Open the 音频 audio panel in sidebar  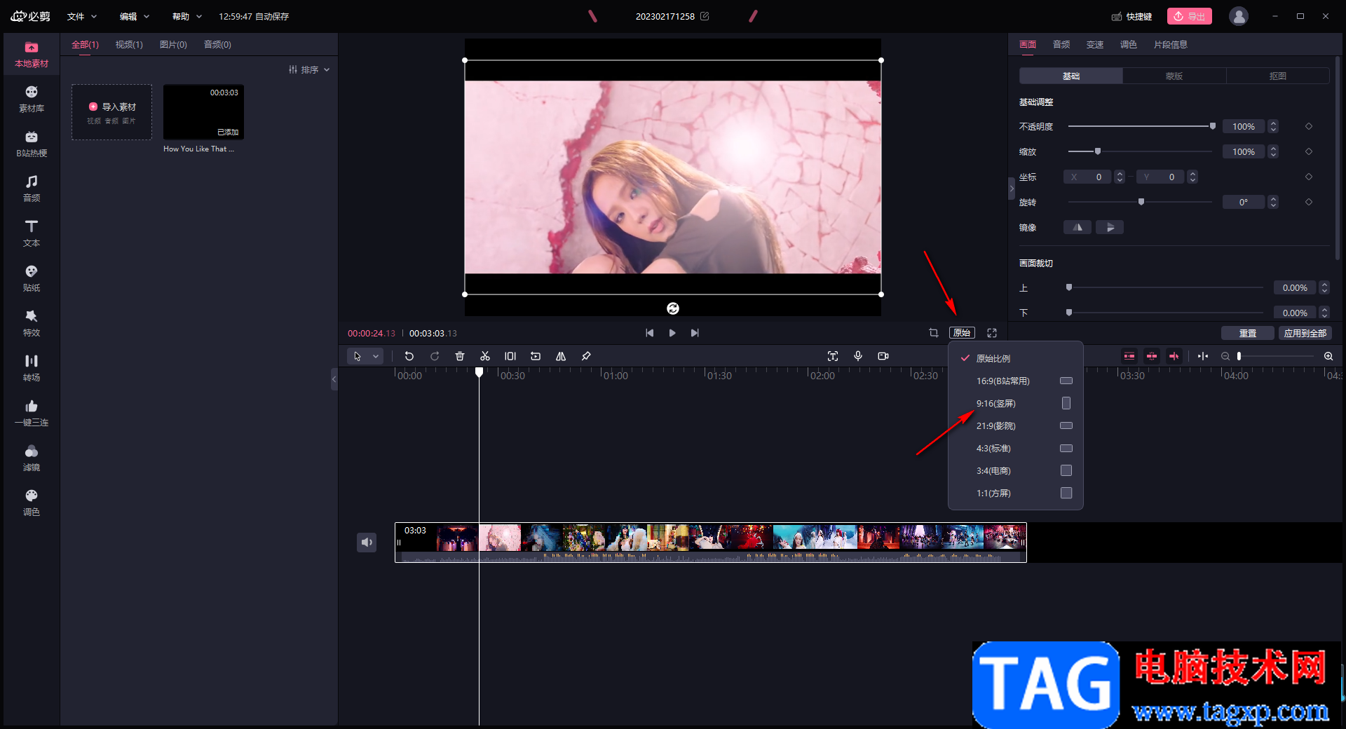click(32, 189)
